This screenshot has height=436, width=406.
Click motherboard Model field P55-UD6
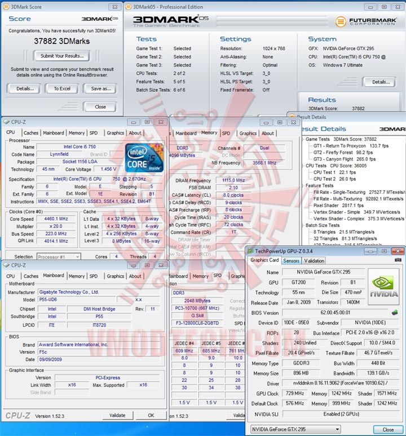click(77, 300)
